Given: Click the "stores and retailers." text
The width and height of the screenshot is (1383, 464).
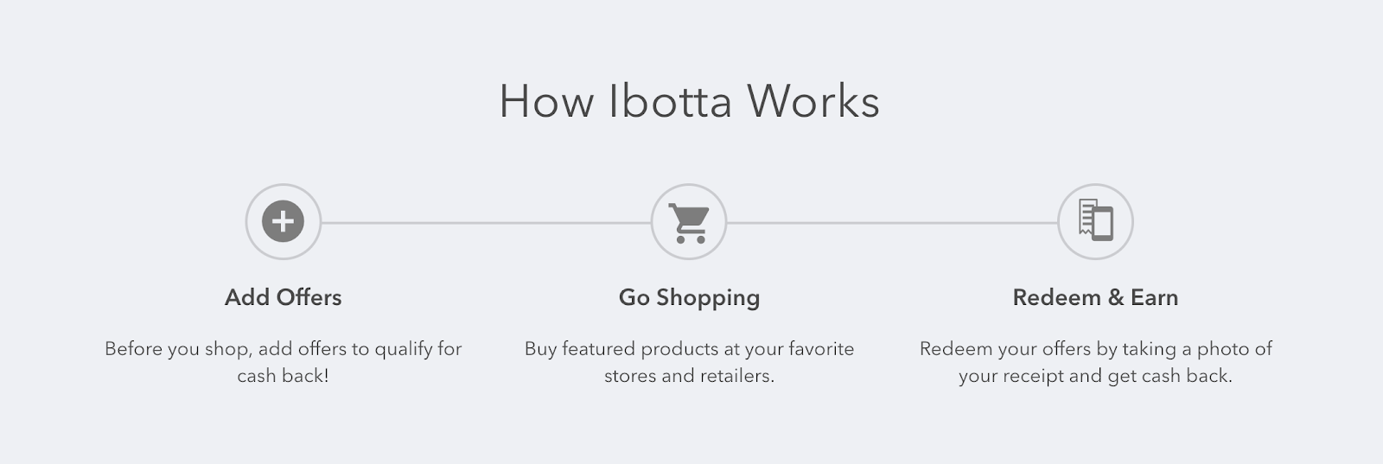Looking at the screenshot, I should (689, 376).
